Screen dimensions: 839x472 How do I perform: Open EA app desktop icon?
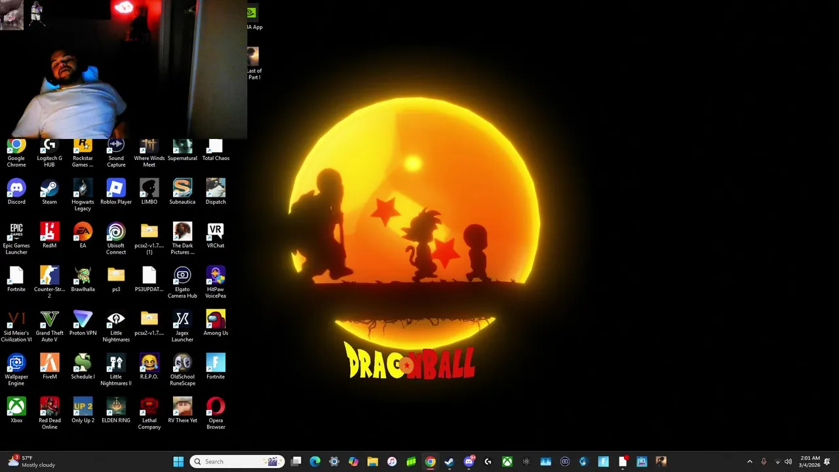83,235
